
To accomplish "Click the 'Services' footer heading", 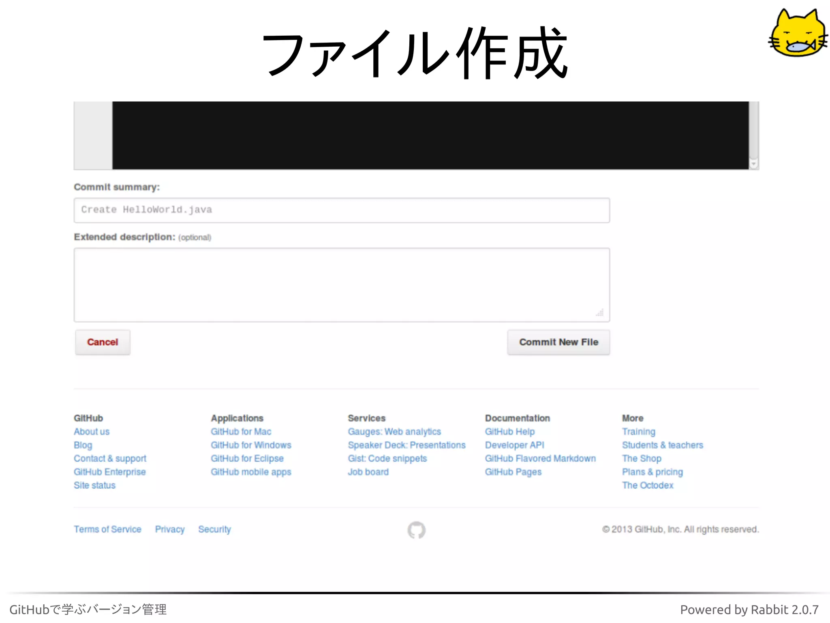I will coord(366,418).
